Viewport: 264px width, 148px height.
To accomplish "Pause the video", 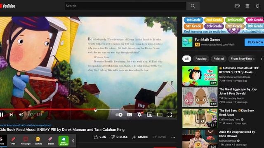I will point(2,115).
